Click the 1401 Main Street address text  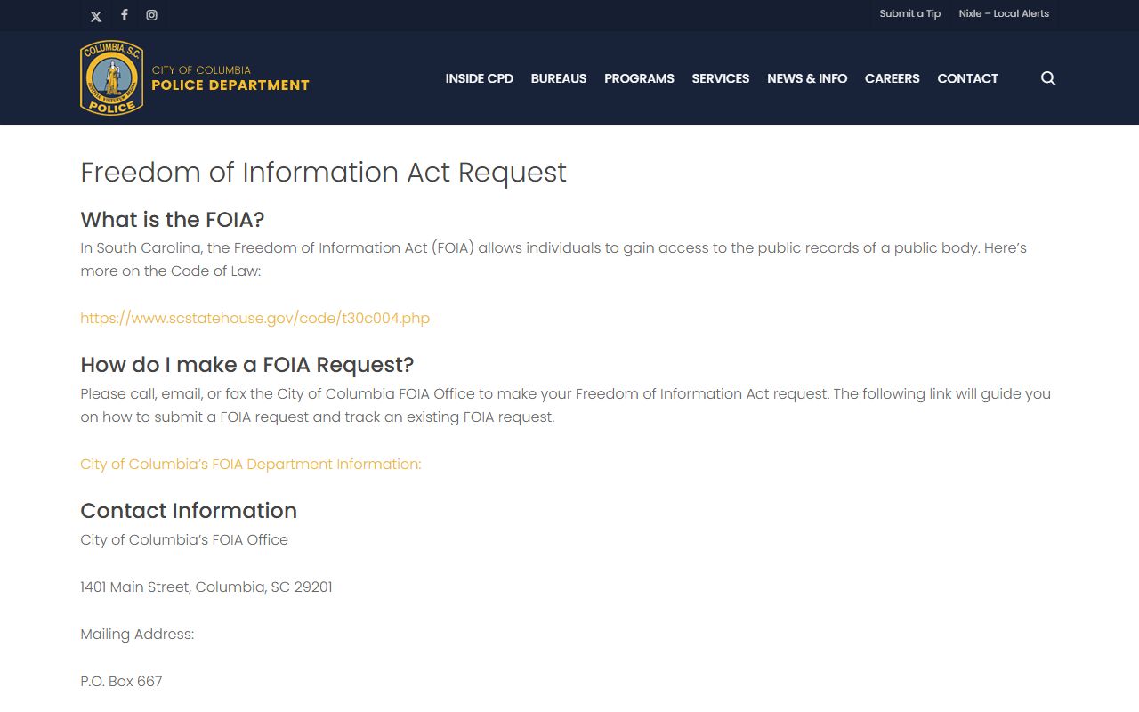click(x=206, y=587)
